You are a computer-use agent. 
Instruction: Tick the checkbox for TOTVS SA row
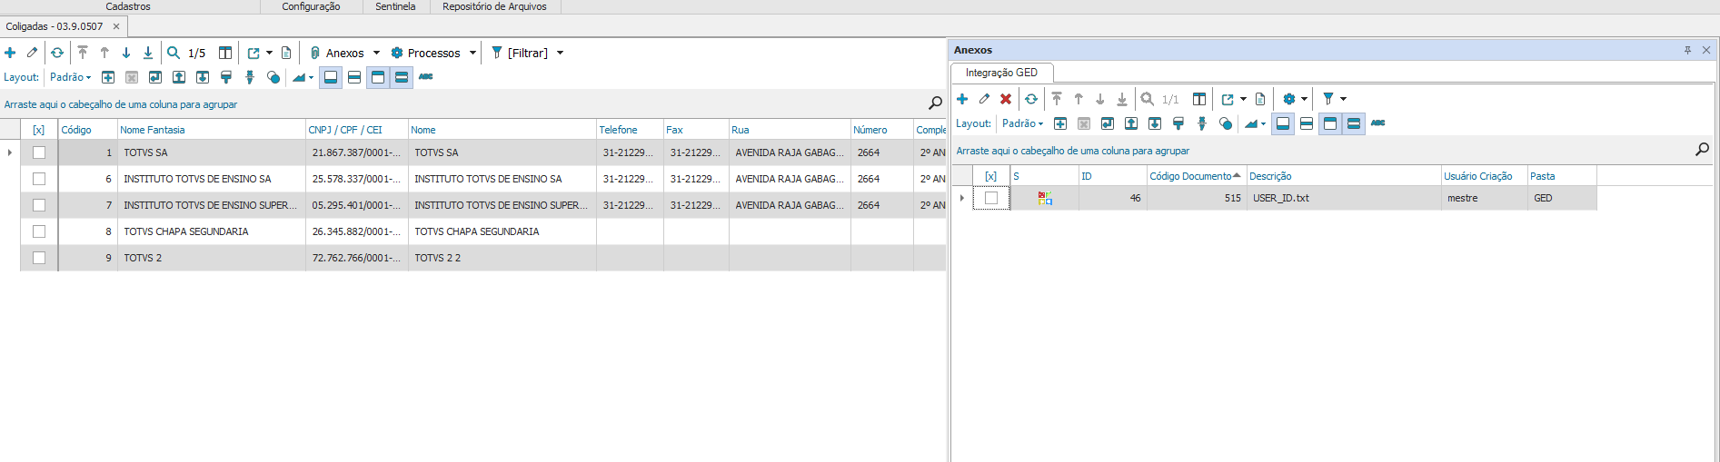coord(39,152)
